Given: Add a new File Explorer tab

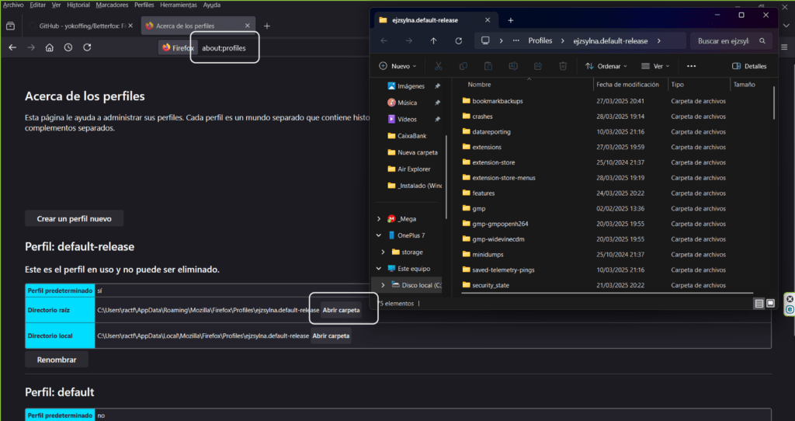Looking at the screenshot, I should (x=511, y=20).
